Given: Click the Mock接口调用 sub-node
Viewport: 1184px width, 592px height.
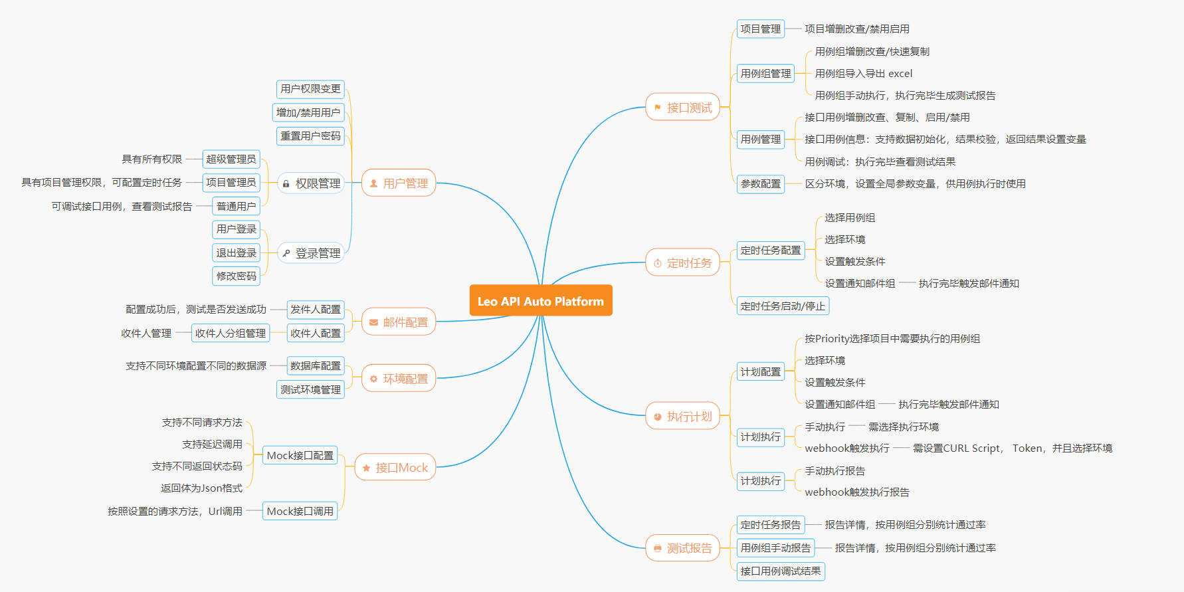Looking at the screenshot, I should point(300,511).
